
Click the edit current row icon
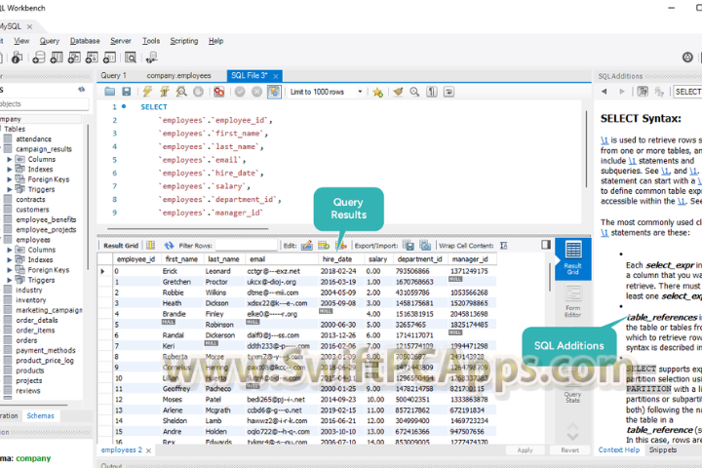[x=307, y=246]
